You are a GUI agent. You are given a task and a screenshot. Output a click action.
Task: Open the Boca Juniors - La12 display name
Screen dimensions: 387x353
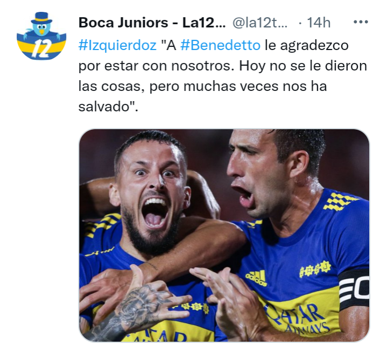152,23
